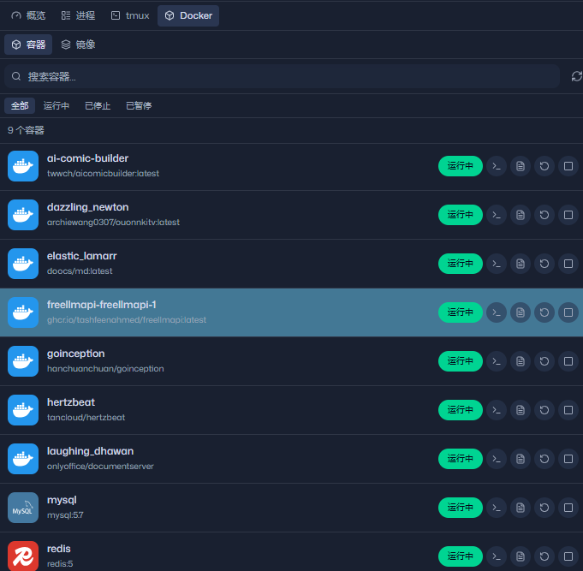Click the '9 个容器' count label

click(26, 130)
